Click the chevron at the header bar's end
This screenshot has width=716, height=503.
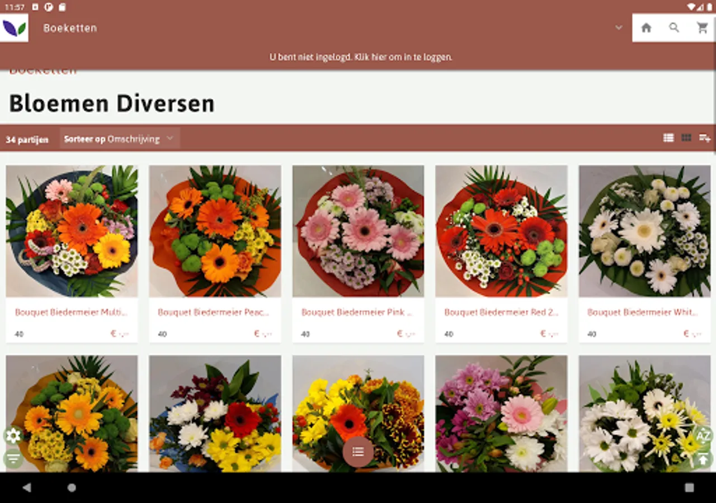[619, 27]
